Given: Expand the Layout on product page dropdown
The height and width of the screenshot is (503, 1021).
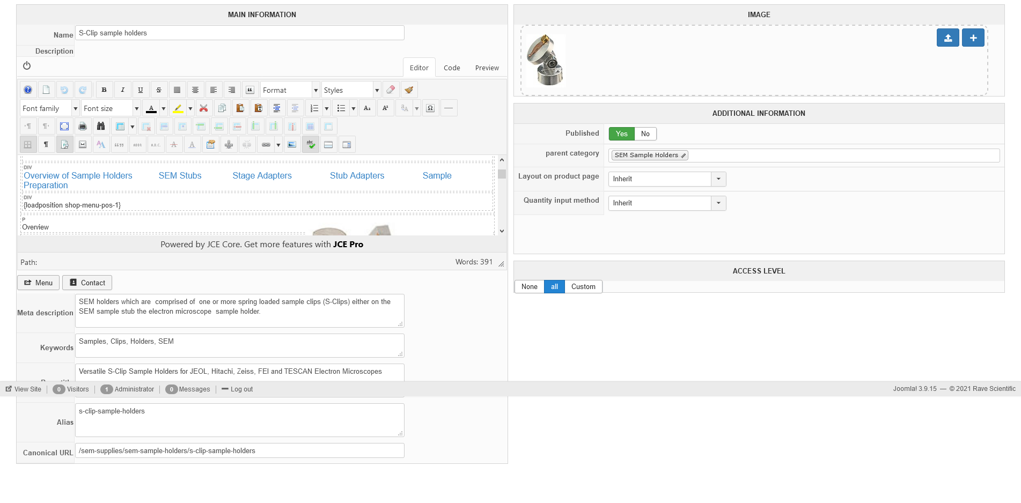Looking at the screenshot, I should tap(667, 179).
